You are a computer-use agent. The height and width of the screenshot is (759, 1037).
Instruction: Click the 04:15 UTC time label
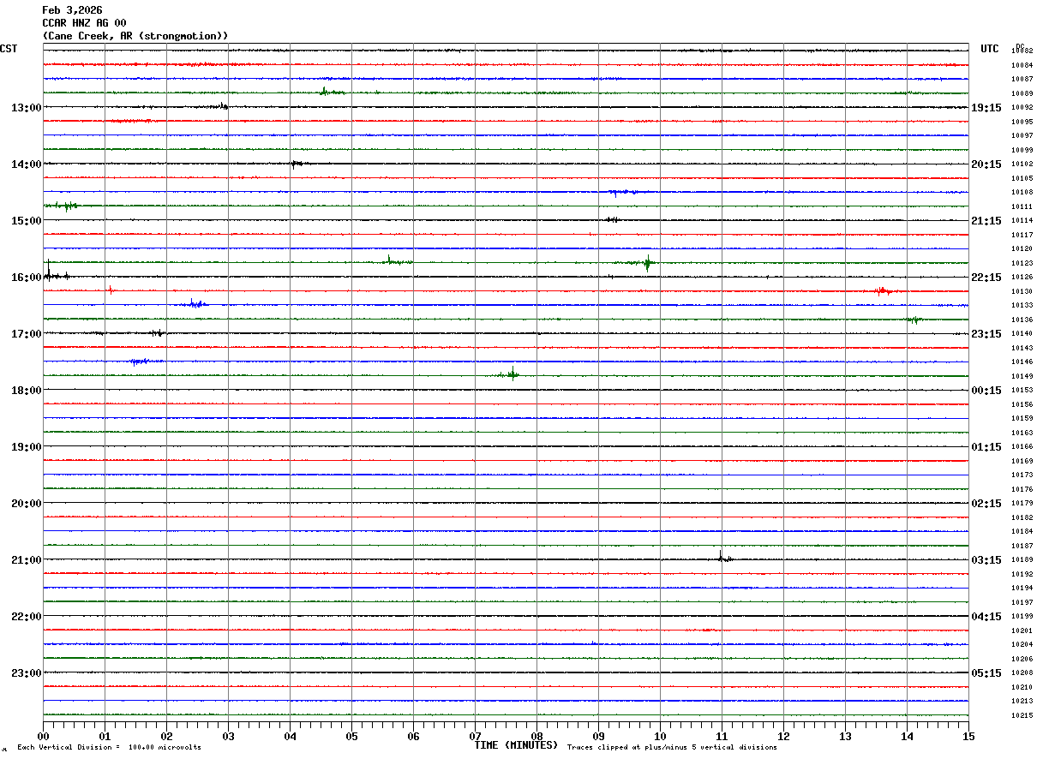click(986, 617)
